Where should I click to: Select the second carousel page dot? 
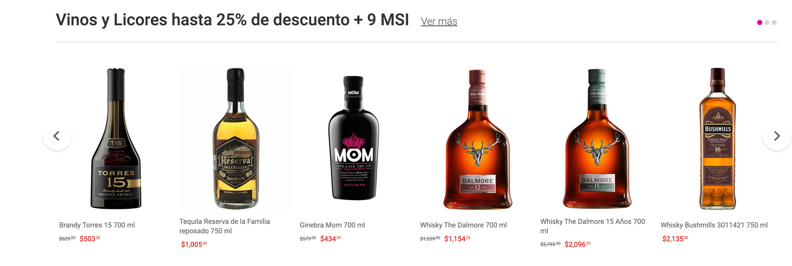767,23
